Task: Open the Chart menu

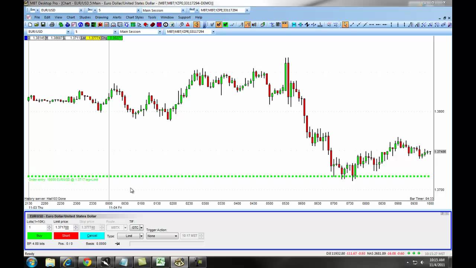Action: pos(71,17)
